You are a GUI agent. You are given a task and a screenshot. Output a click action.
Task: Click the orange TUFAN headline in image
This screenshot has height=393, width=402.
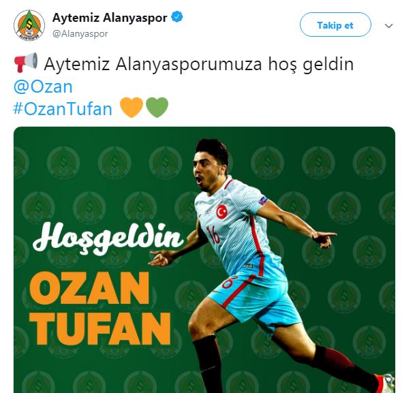[x=100, y=329]
